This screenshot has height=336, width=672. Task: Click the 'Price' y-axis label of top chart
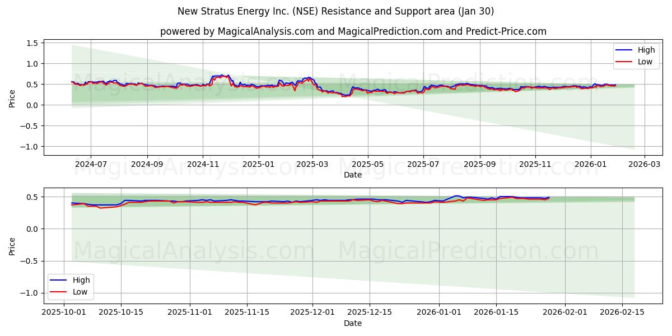click(12, 97)
